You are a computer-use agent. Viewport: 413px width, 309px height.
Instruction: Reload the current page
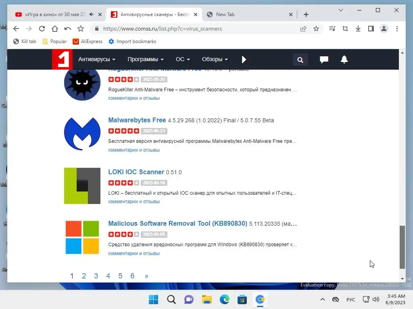pos(42,29)
